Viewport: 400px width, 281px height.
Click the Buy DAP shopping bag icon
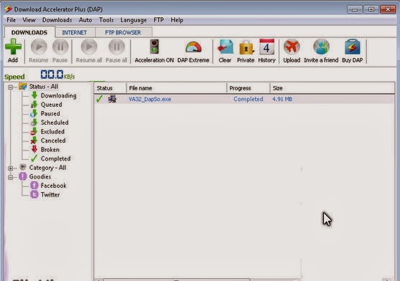(x=353, y=47)
